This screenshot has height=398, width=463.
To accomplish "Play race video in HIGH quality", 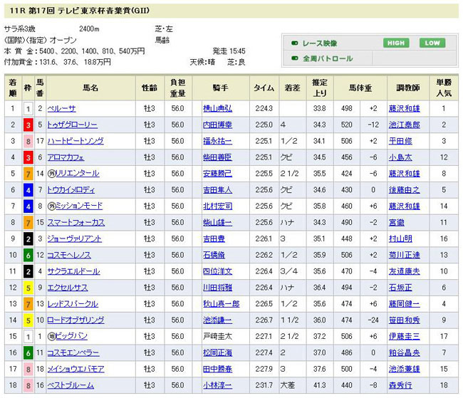I will pyautogui.click(x=397, y=43).
